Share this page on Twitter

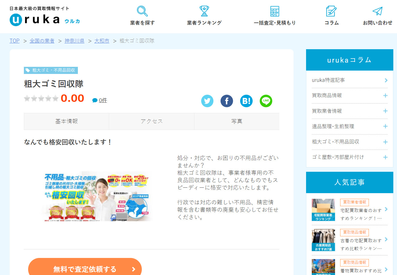(207, 101)
